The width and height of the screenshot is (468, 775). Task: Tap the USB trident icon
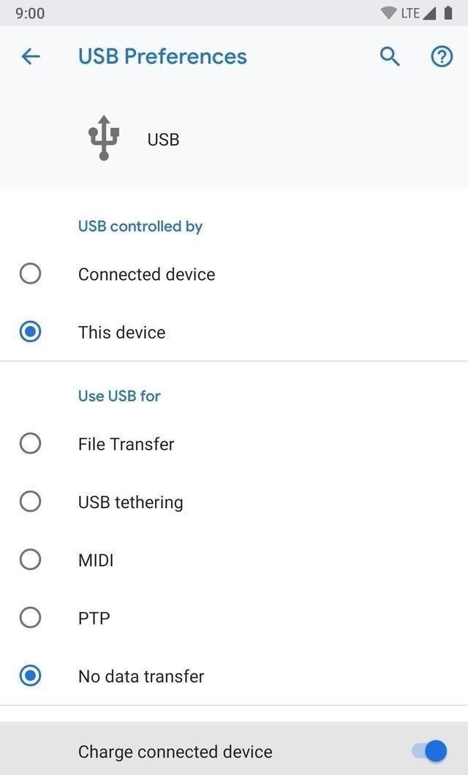104,137
